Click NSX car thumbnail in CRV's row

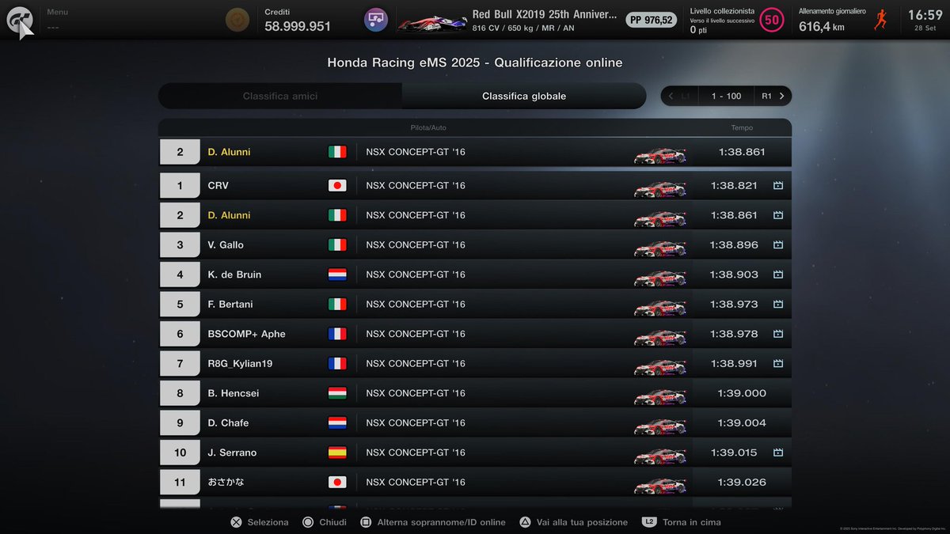[x=659, y=187]
